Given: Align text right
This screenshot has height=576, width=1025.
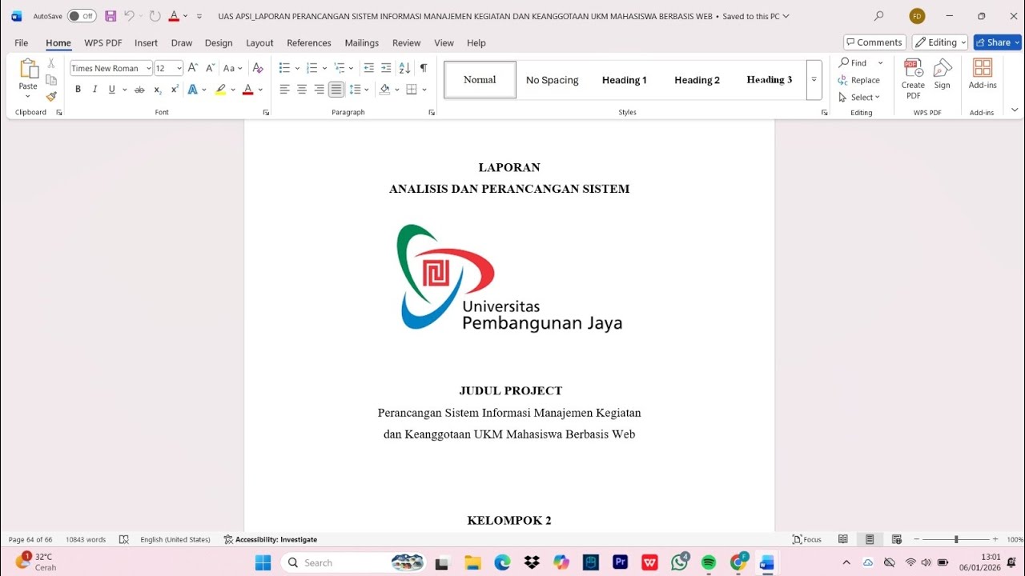Looking at the screenshot, I should point(319,90).
